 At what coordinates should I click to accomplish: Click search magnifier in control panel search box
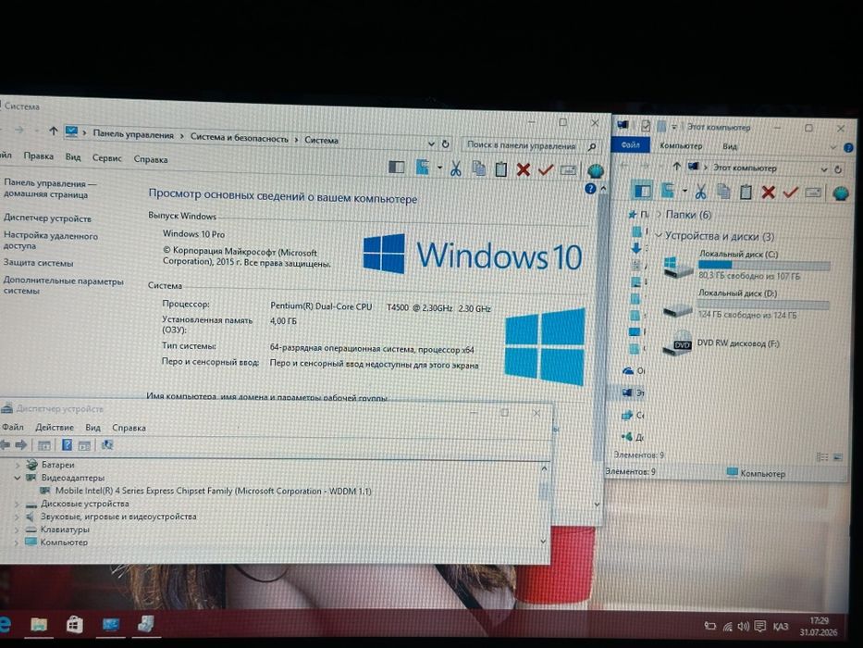click(x=592, y=146)
